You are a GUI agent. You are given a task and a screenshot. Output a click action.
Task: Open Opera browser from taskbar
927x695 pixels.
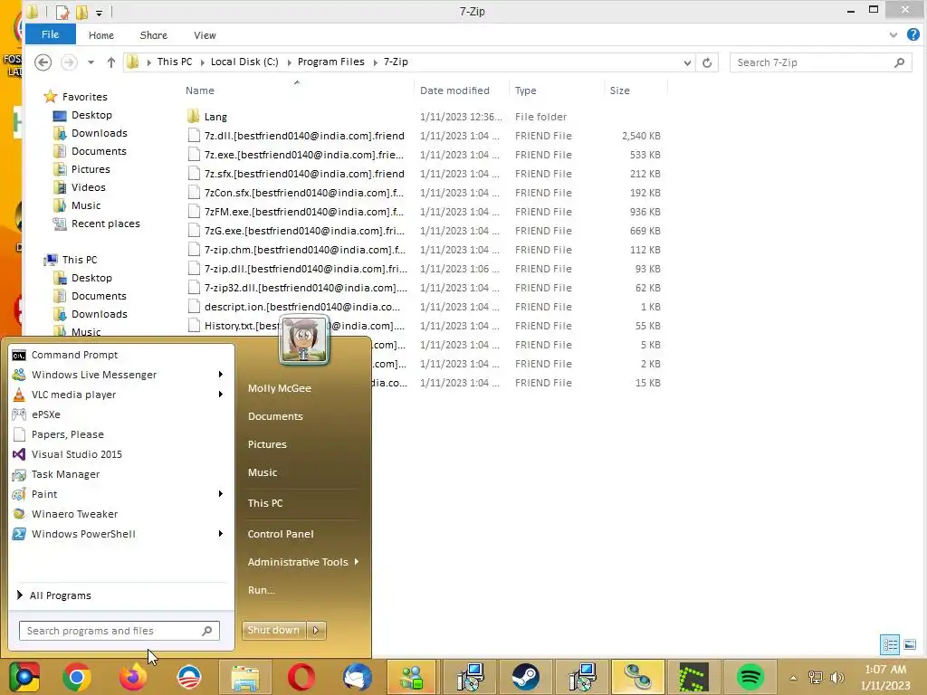[x=301, y=677]
